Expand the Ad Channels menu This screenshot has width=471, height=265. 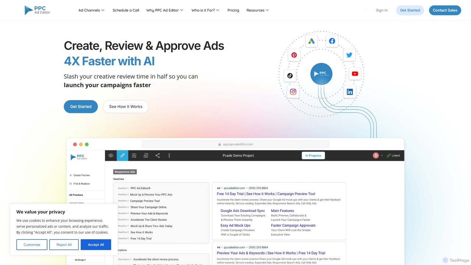pos(91,10)
